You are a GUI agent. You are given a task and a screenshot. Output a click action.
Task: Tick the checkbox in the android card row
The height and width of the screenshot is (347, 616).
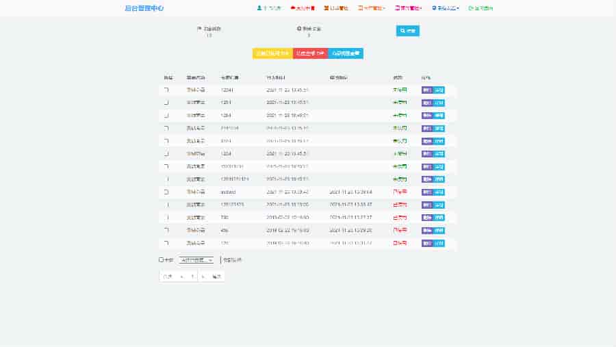(x=166, y=192)
